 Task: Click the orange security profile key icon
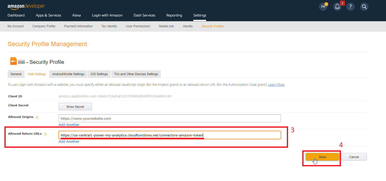[13, 61]
